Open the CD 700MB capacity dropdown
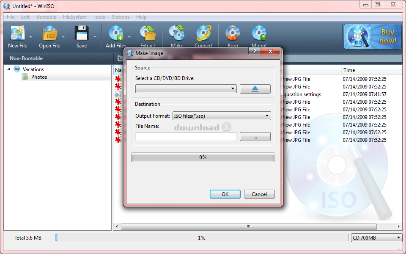 pyautogui.click(x=398, y=237)
